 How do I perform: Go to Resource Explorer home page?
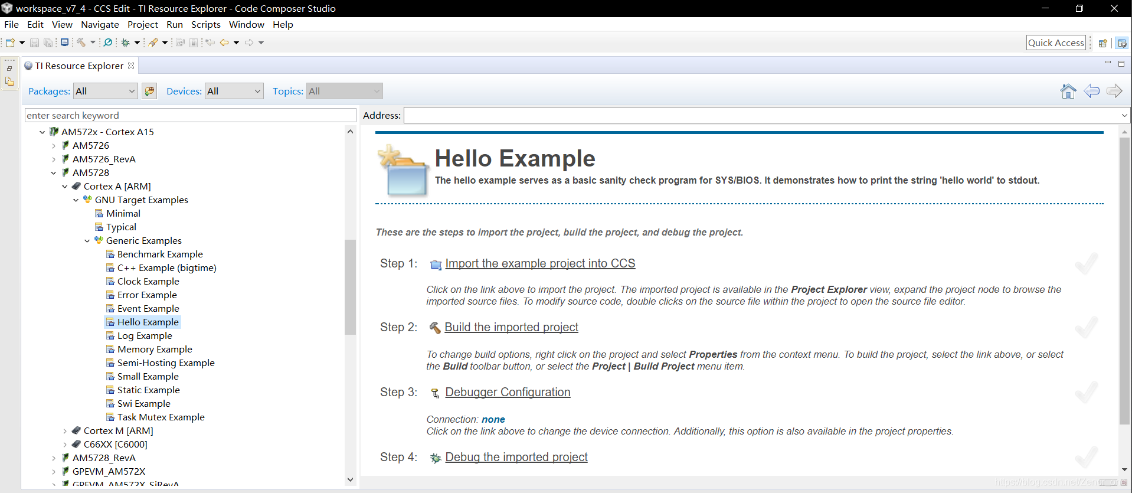[x=1068, y=91]
